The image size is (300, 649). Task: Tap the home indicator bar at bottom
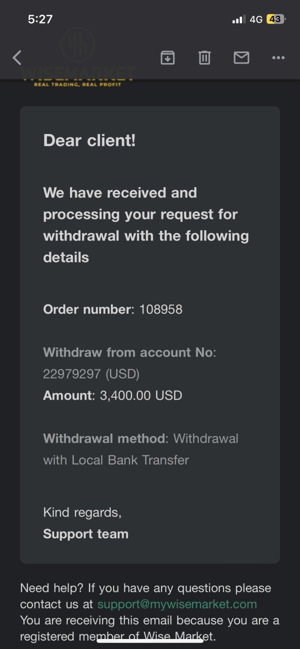(x=150, y=641)
